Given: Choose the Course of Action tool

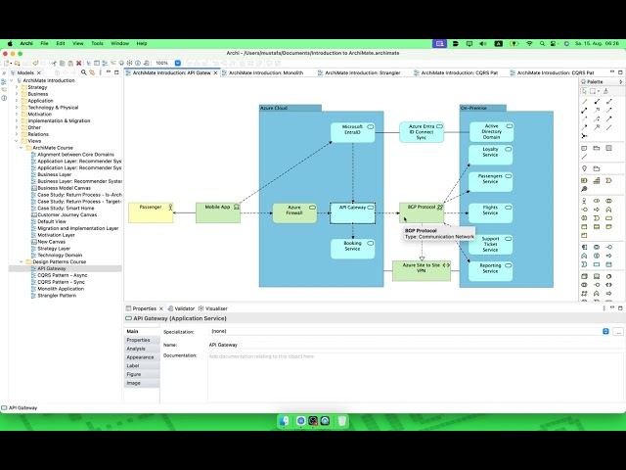Looking at the screenshot, I should pyautogui.click(x=585, y=189).
